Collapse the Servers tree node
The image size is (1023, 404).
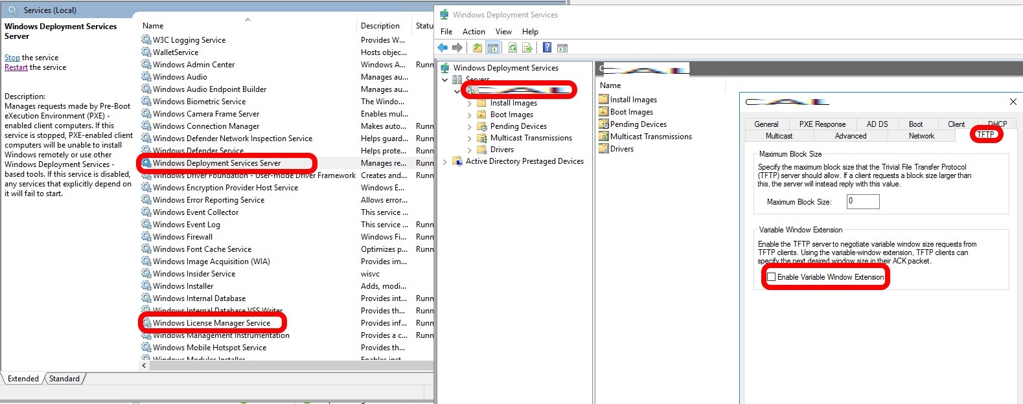[445, 80]
